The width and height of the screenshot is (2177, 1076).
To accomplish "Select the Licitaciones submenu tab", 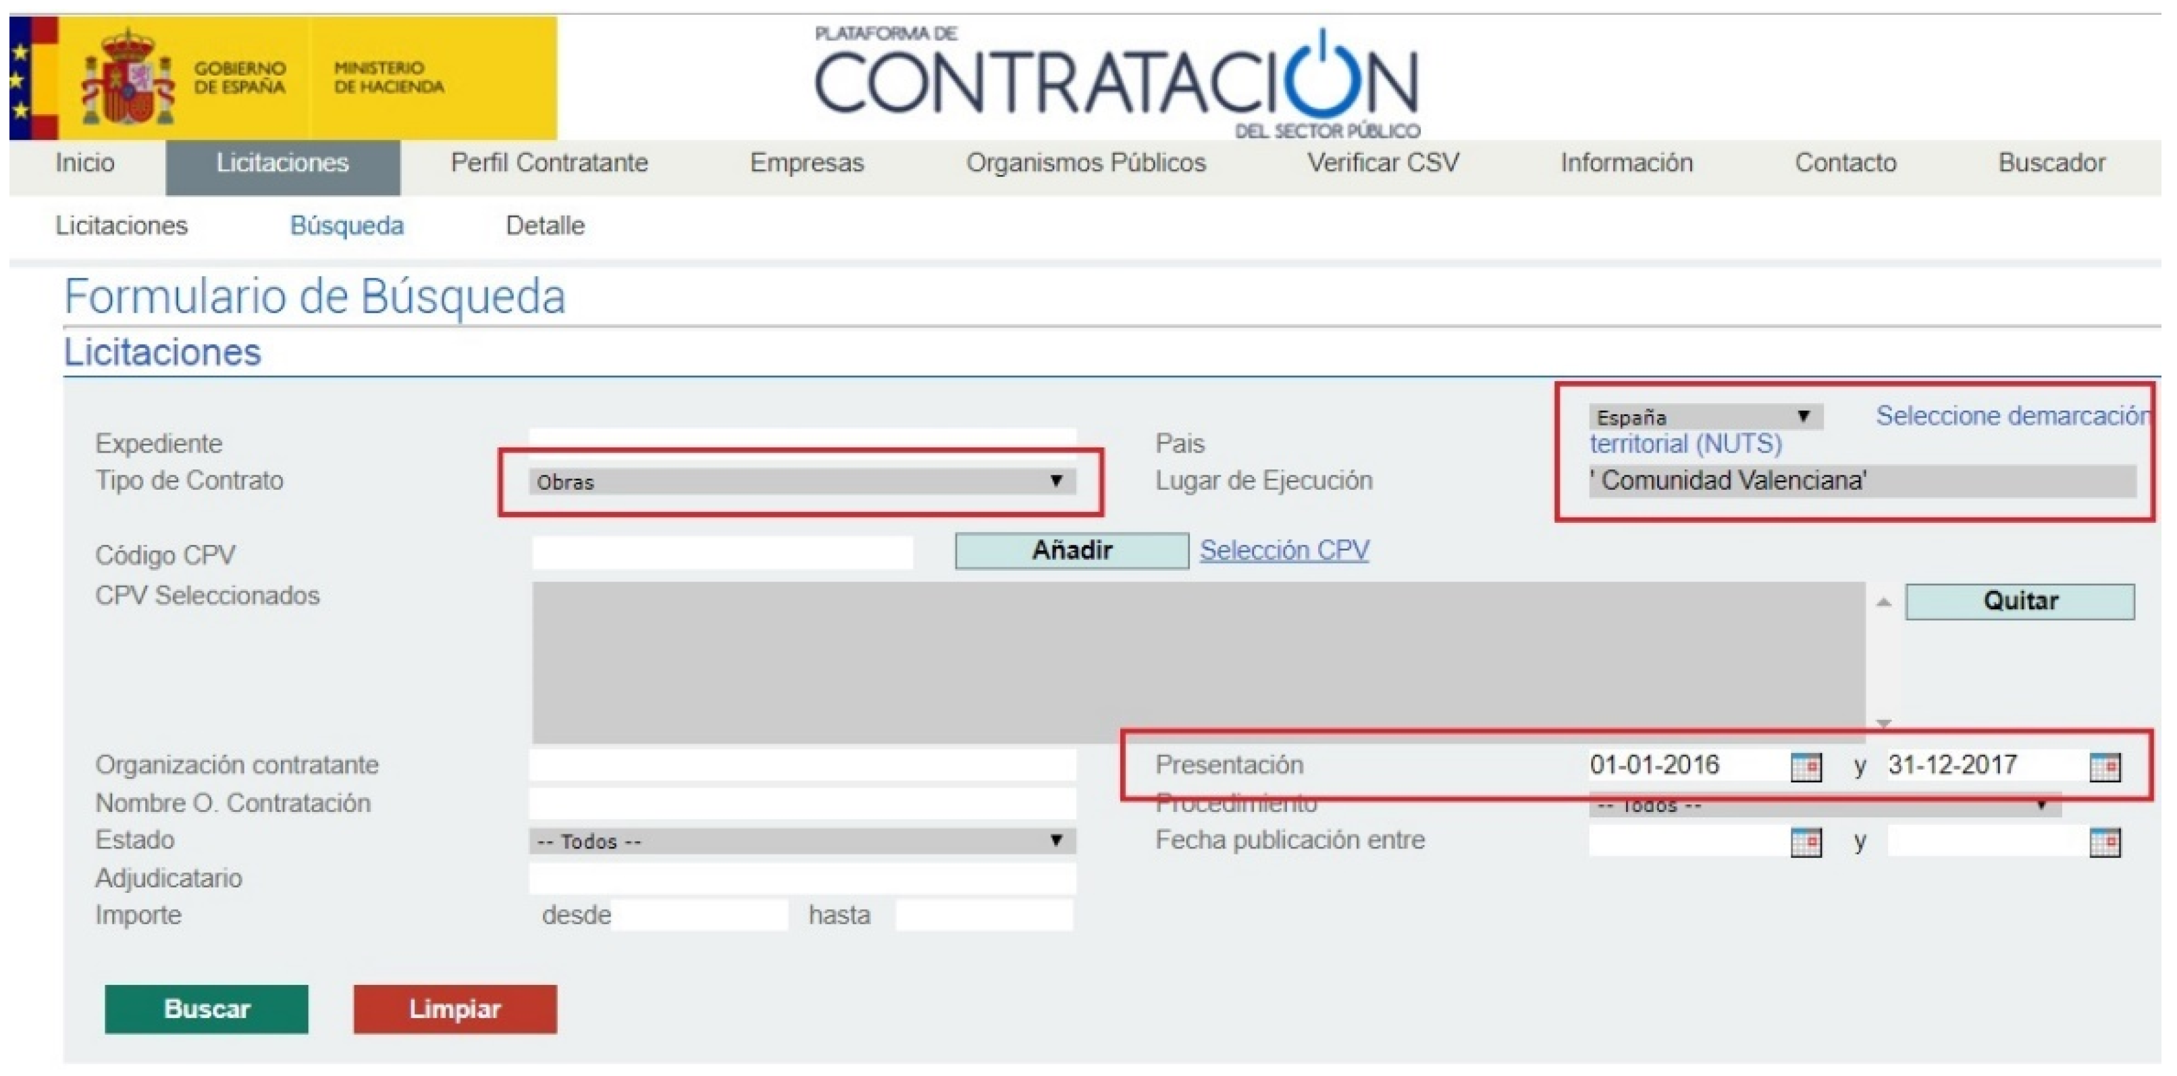I will (x=121, y=226).
